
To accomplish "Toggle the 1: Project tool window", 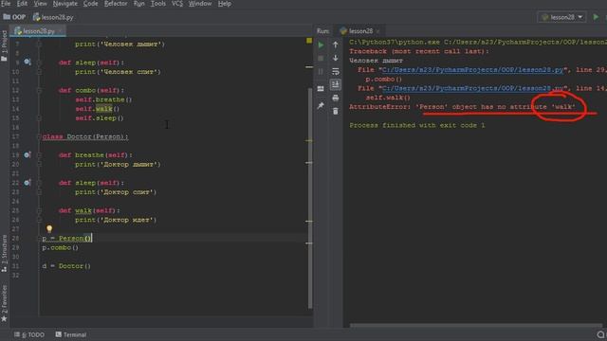I will (4, 45).
